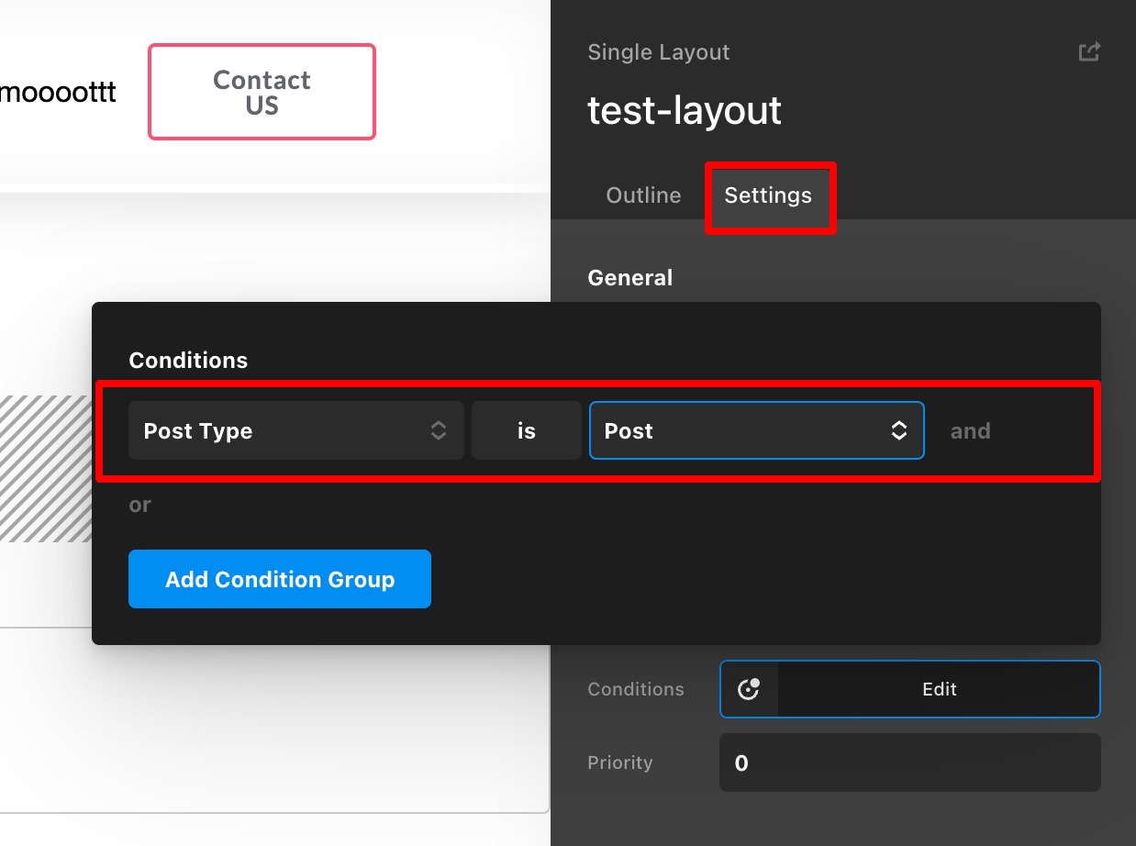Open the Post Type condition dropdown
Screen dimensions: 1136x846
click(x=296, y=430)
